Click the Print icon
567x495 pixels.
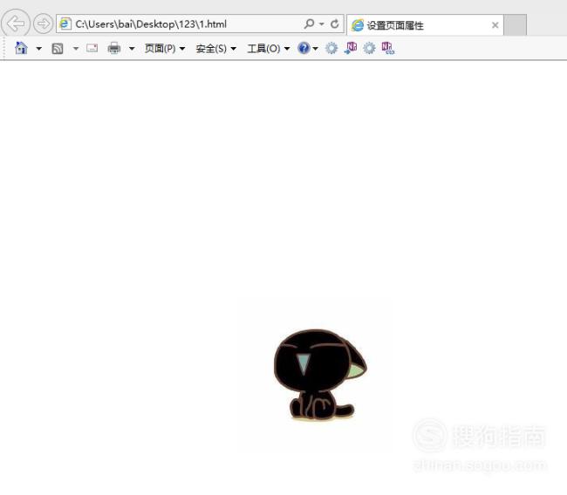(x=114, y=48)
